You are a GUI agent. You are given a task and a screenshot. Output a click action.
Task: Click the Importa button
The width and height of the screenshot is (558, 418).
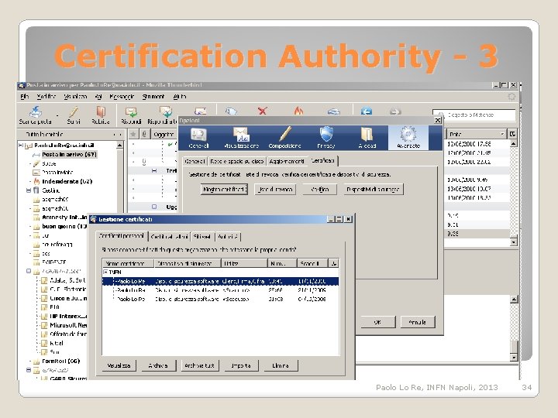click(241, 365)
